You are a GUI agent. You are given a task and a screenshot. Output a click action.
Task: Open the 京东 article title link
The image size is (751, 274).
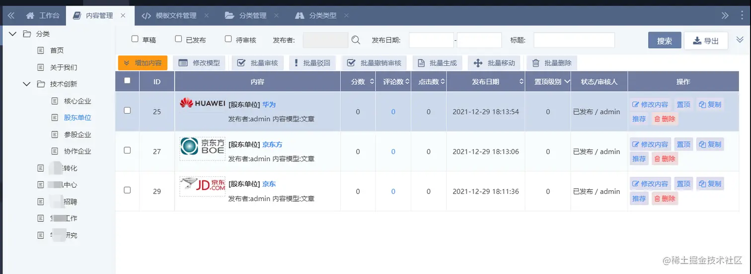click(269, 184)
